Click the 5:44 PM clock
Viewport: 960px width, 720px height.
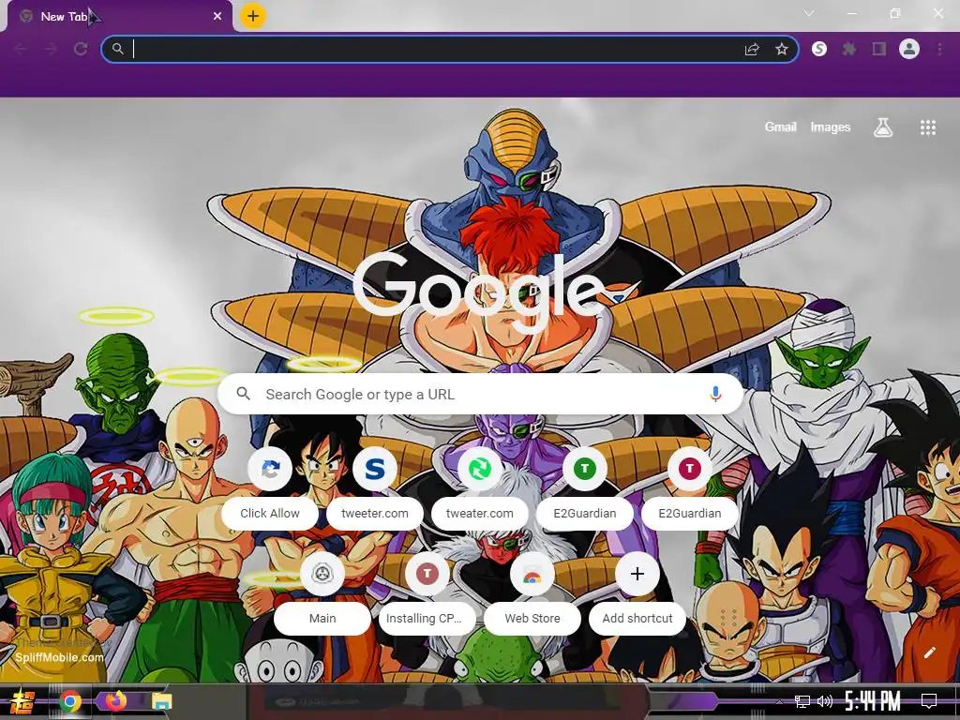[x=873, y=701]
